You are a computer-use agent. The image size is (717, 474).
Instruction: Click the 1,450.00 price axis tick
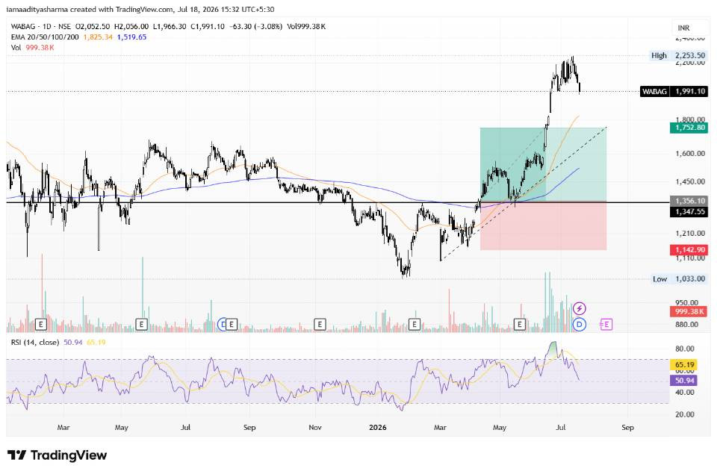point(690,181)
